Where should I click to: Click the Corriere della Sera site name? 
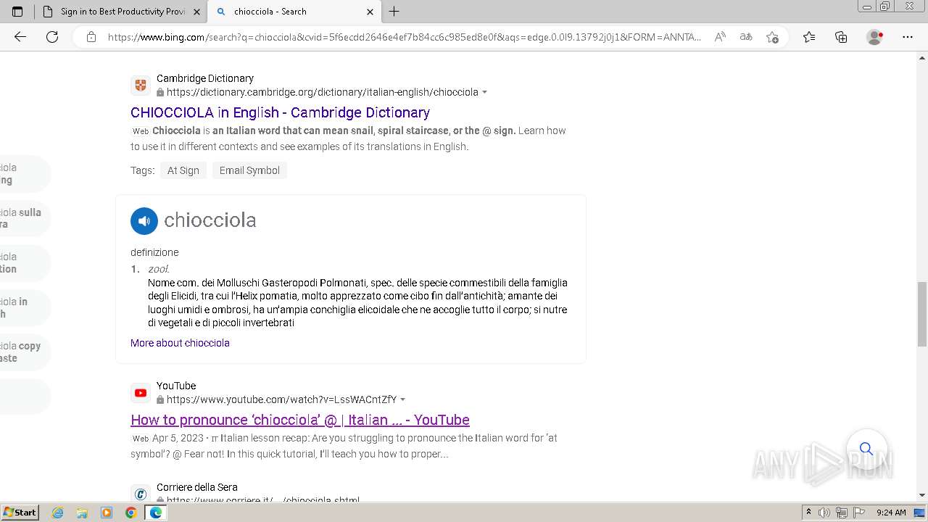pyautogui.click(x=197, y=487)
